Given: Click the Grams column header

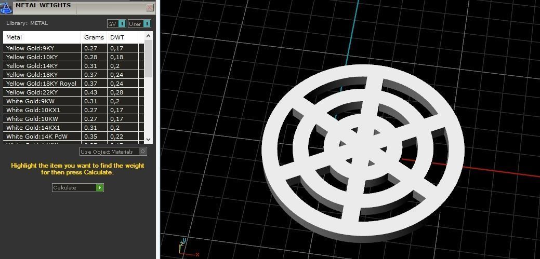Looking at the screenshot, I should (94, 37).
